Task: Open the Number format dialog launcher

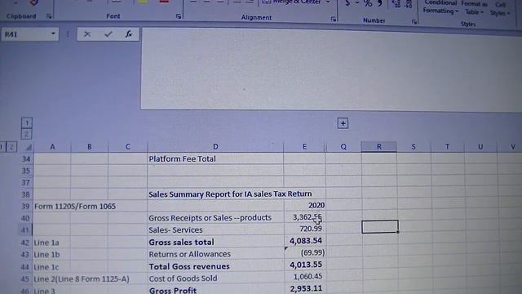Action: (414, 22)
